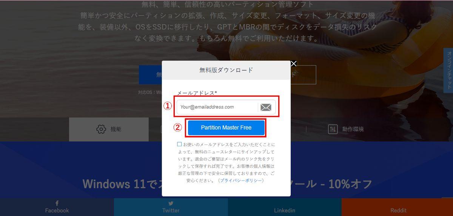Click the Windows 11 10%オフ banner text

click(227, 184)
